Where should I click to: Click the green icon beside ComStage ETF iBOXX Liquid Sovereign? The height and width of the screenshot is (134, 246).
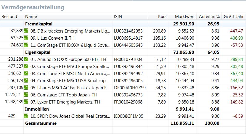(x=26, y=45)
